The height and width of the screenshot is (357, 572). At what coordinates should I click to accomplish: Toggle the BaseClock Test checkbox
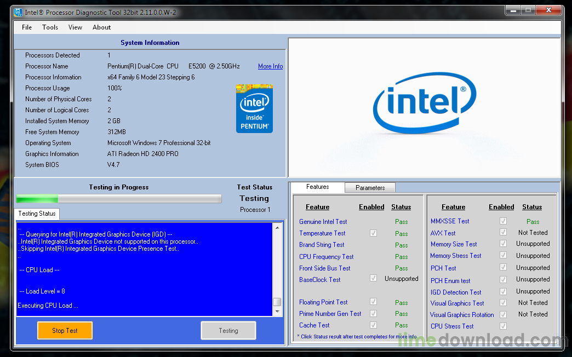click(x=374, y=279)
